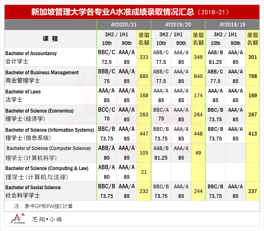Click the Chinese label 理学士(计算机科学)
This screenshot has height=231, width=264.
tap(31, 158)
